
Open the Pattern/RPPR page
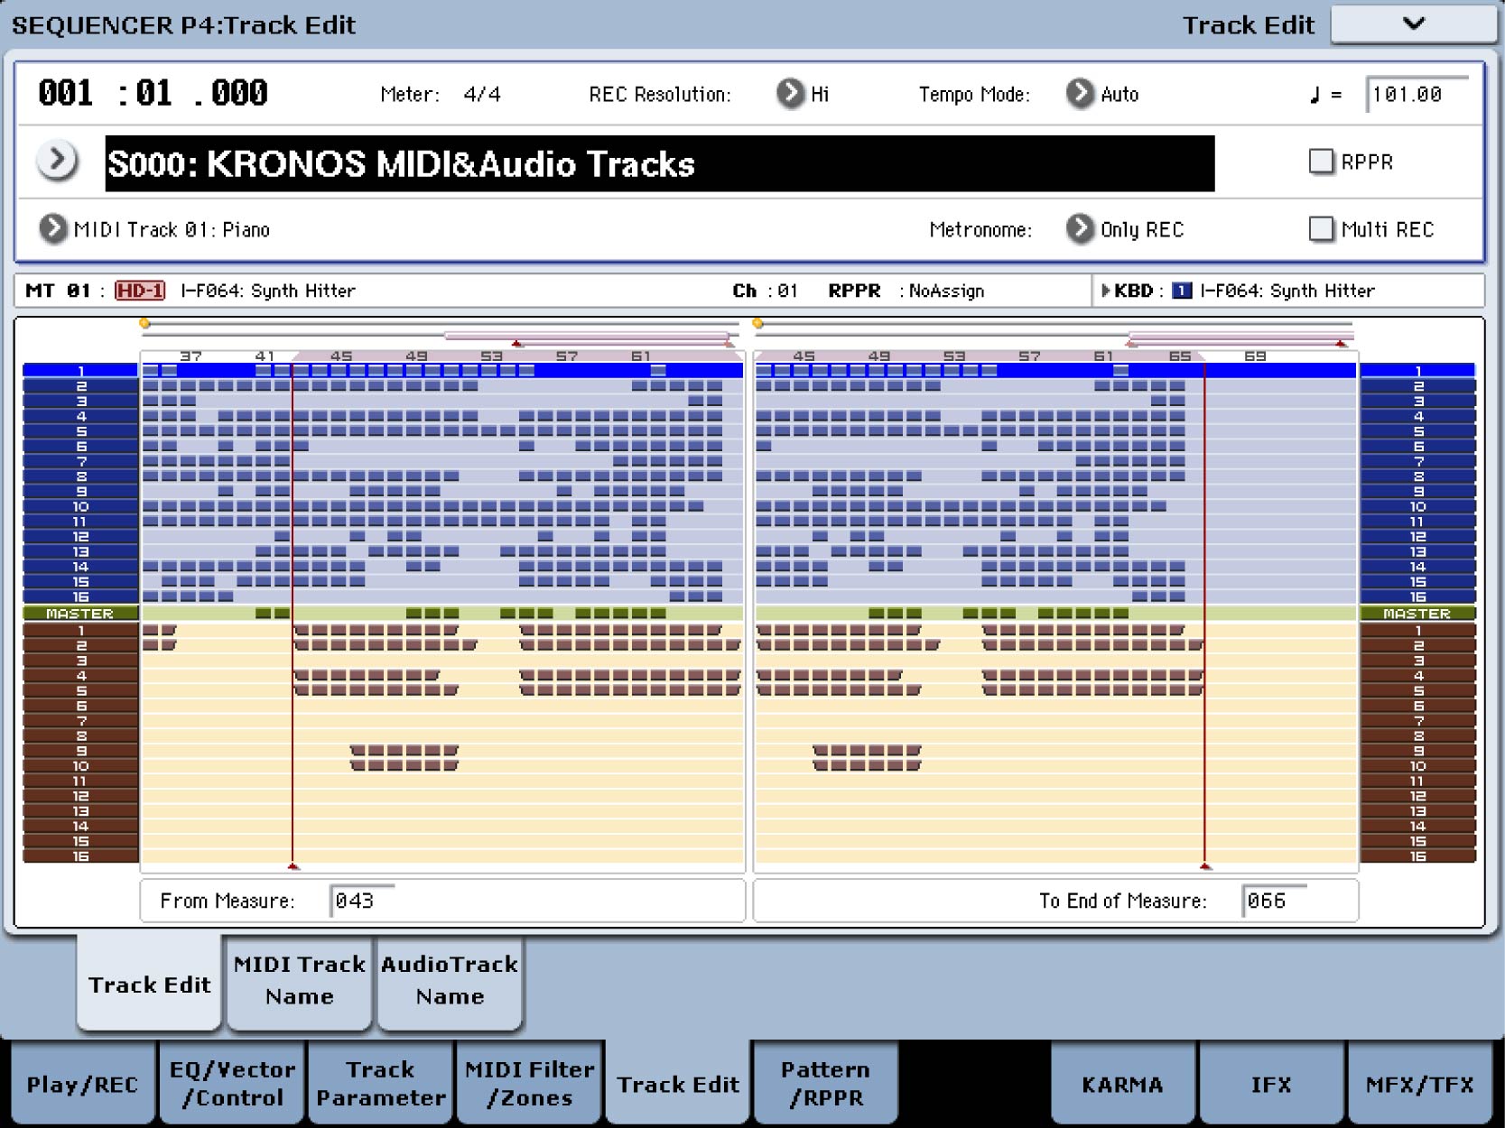826,1084
